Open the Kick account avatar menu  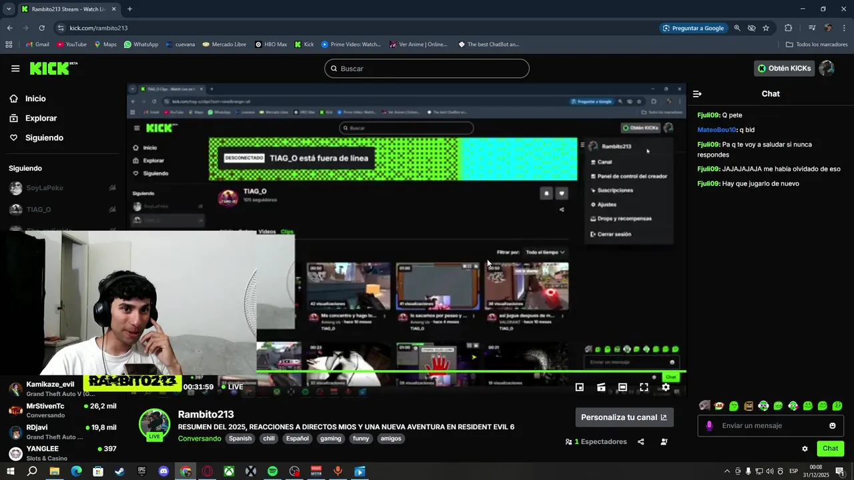point(827,68)
